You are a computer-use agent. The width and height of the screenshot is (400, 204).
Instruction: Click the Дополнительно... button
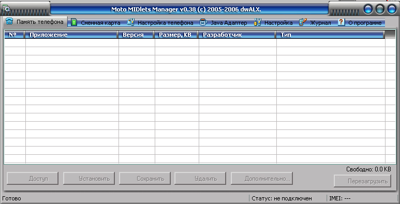tap(262, 179)
